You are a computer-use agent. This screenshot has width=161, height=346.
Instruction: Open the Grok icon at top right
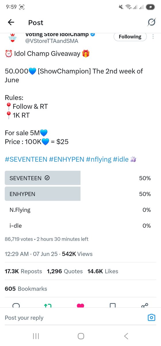coord(152,22)
